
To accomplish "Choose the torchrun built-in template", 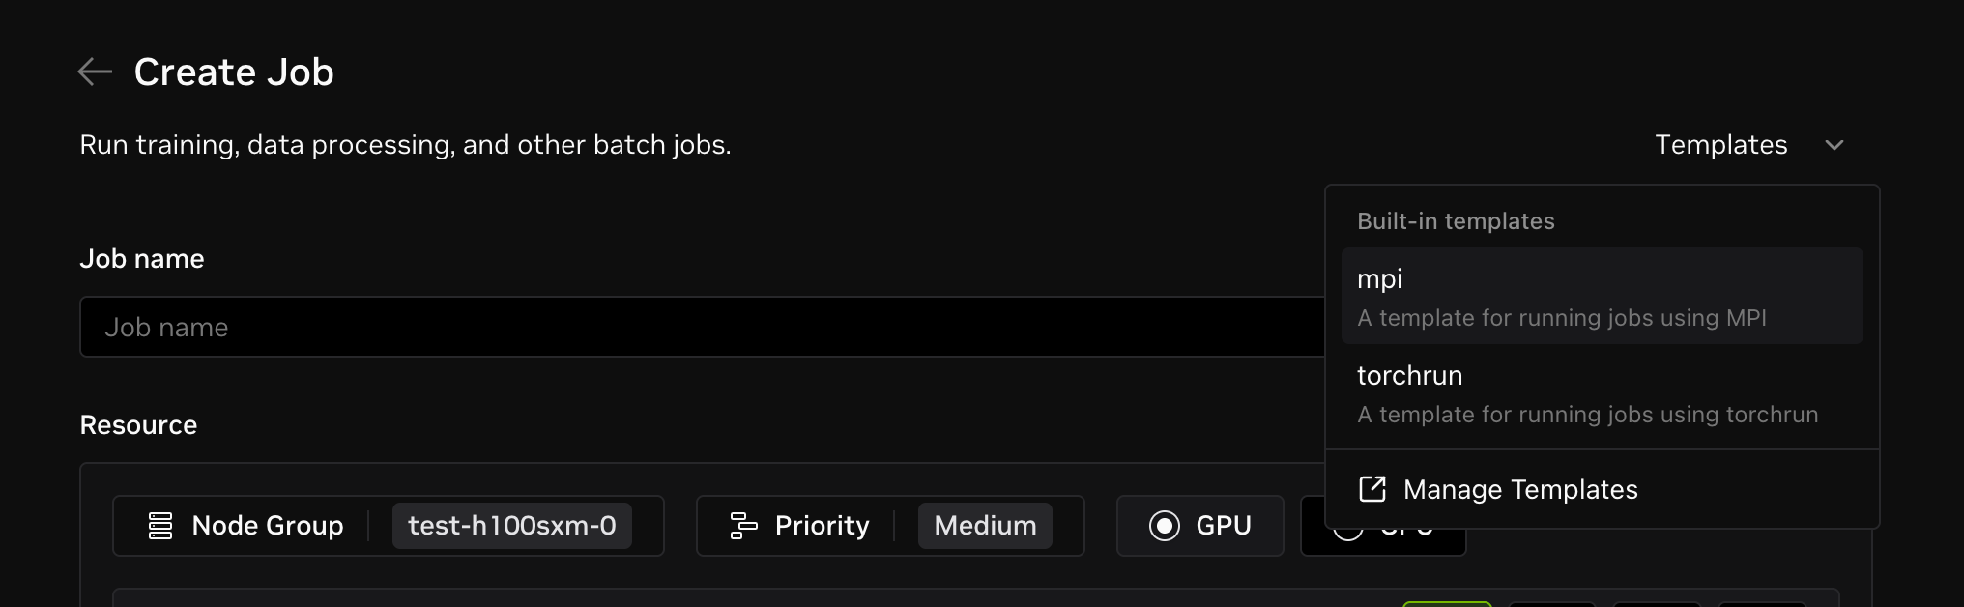I will pyautogui.click(x=1602, y=392).
